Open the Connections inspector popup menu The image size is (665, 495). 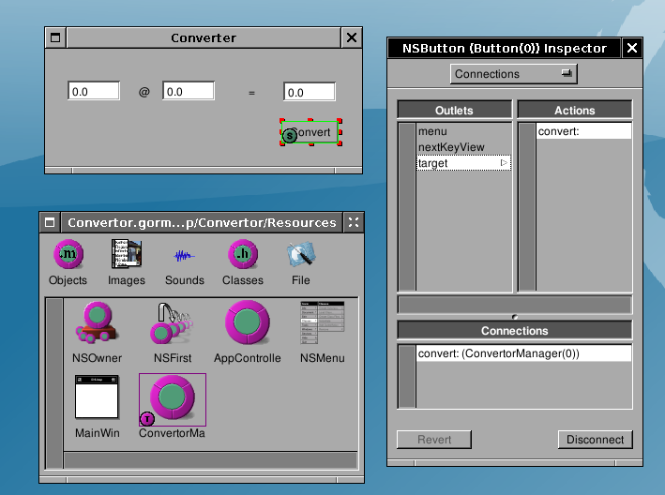(514, 74)
